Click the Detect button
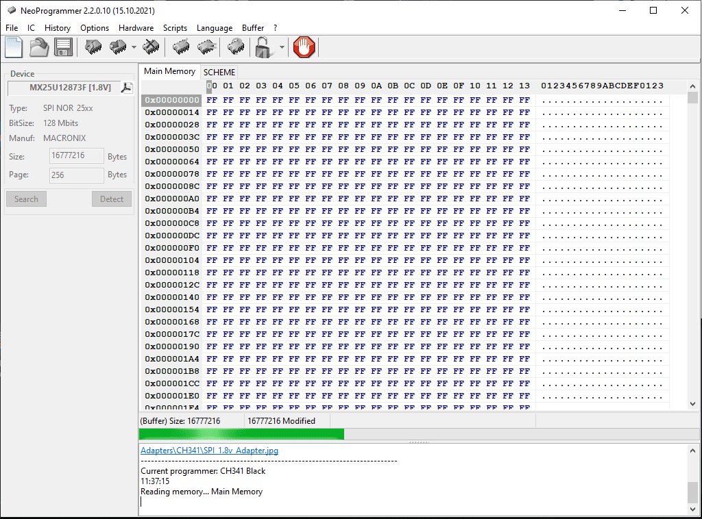 pyautogui.click(x=112, y=199)
